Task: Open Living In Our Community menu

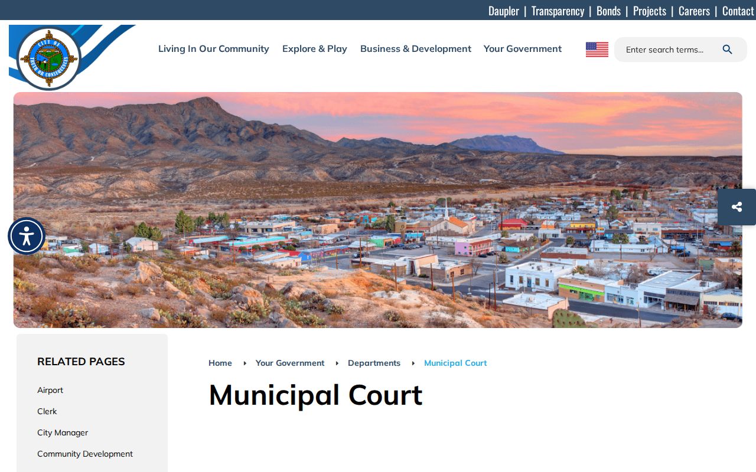Action: click(x=214, y=49)
